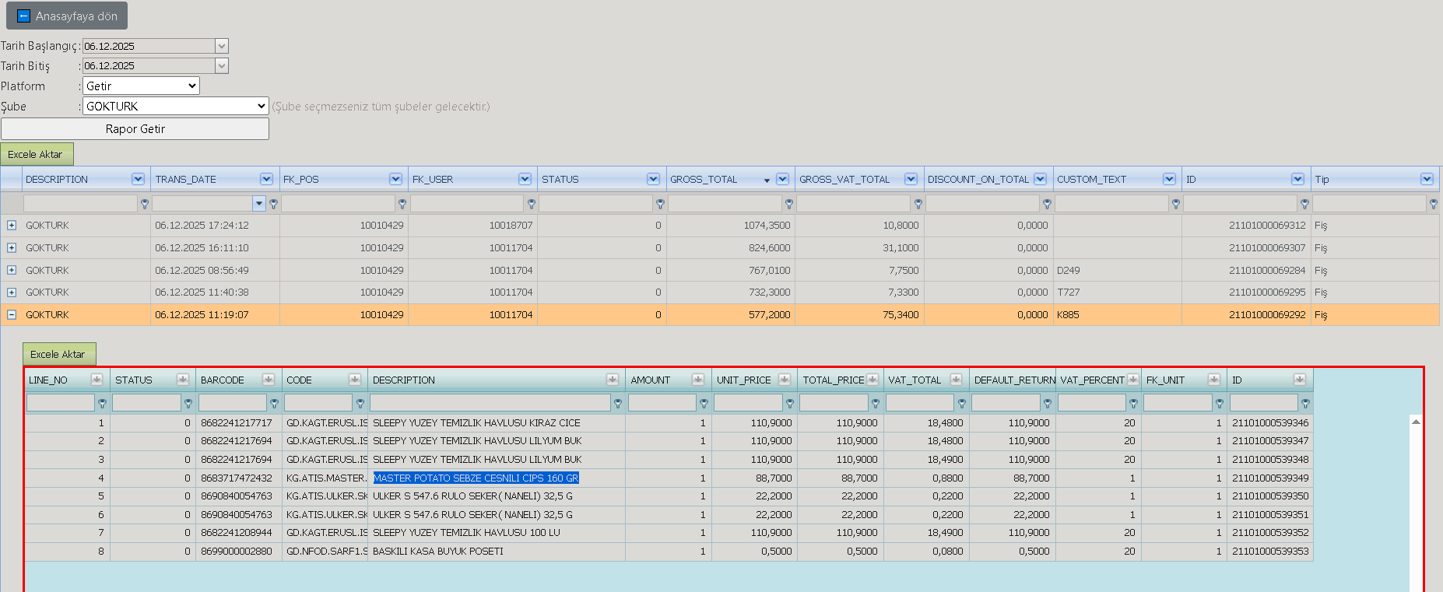Screen dimensions: 1443x592
Task: Open the Platform dropdown showing Getir
Action: 141,86
